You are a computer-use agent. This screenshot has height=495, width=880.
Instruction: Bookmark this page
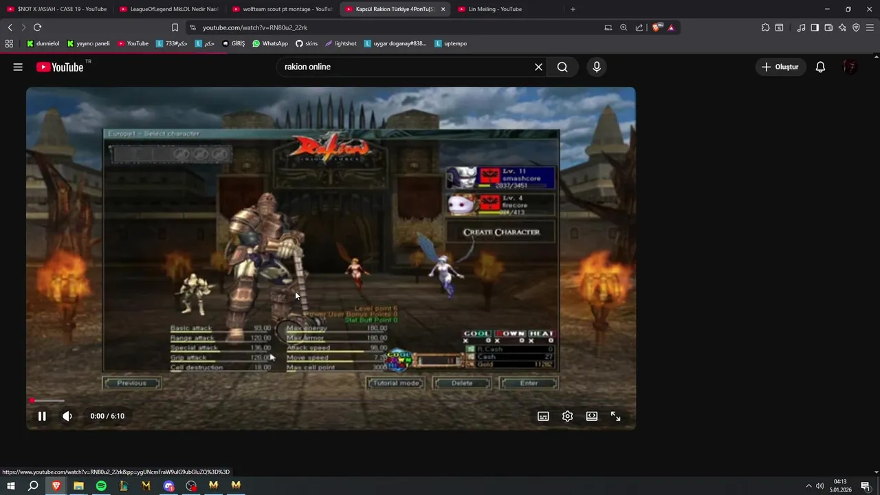(175, 27)
